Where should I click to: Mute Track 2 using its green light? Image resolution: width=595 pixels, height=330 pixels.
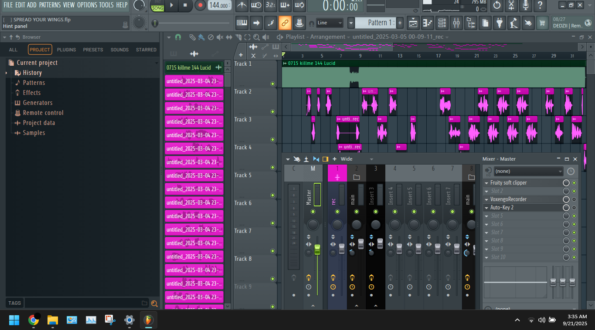tap(272, 112)
